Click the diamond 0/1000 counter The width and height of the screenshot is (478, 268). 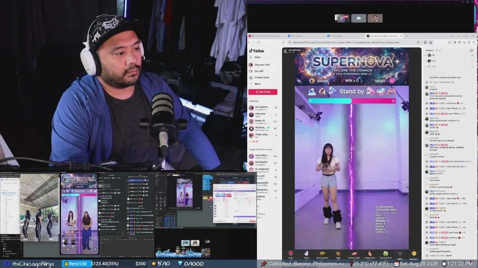[x=190, y=264]
